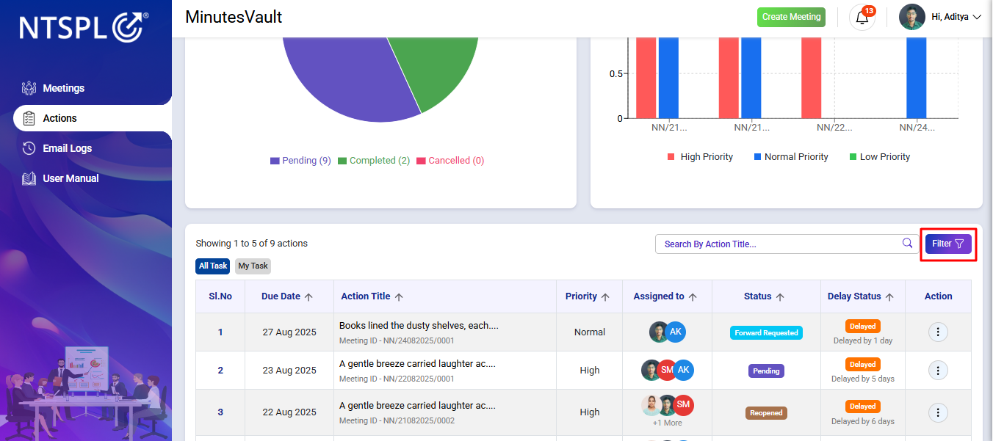Click Meeting ID - NN/22082025/0001 text
Screen dimensions: 993x441
coord(397,379)
